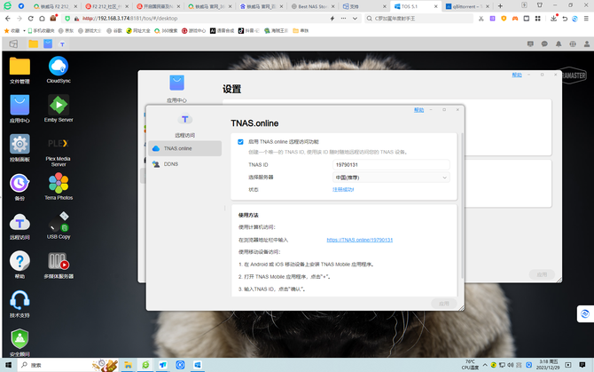Screen dimensions: 594x372
Task: Expand the address bar dropdown chevron
Action: pyautogui.click(x=355, y=19)
